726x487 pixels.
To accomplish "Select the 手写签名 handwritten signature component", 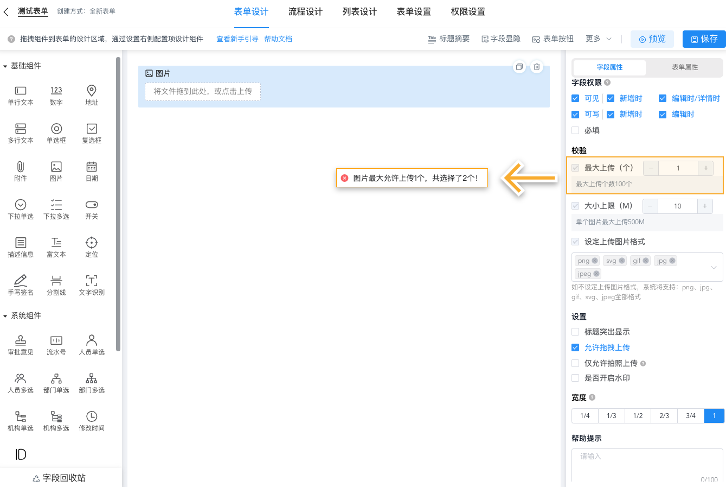I will pyautogui.click(x=20, y=284).
